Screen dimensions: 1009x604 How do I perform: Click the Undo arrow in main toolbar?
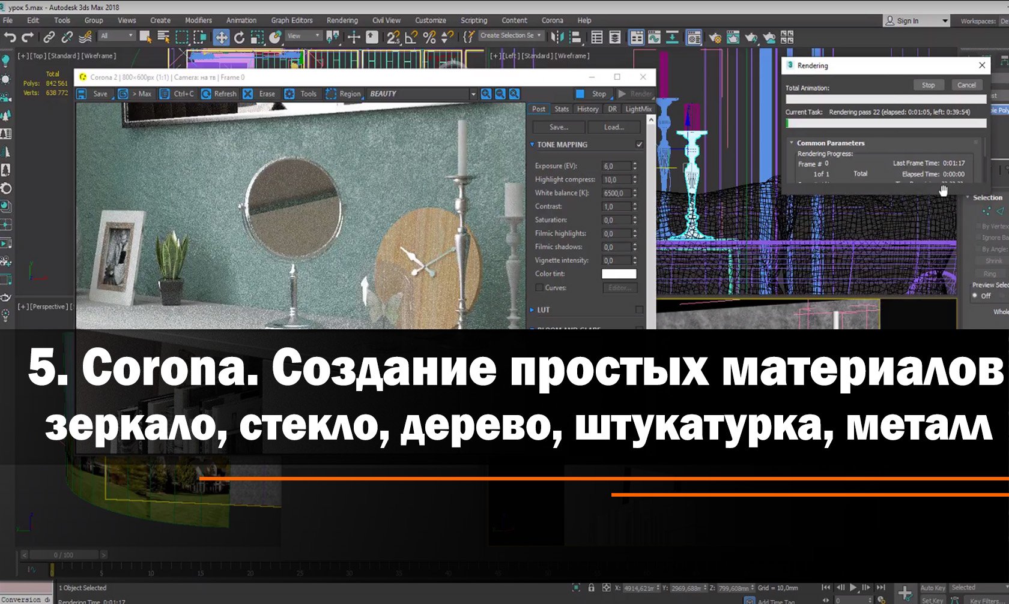(x=10, y=37)
